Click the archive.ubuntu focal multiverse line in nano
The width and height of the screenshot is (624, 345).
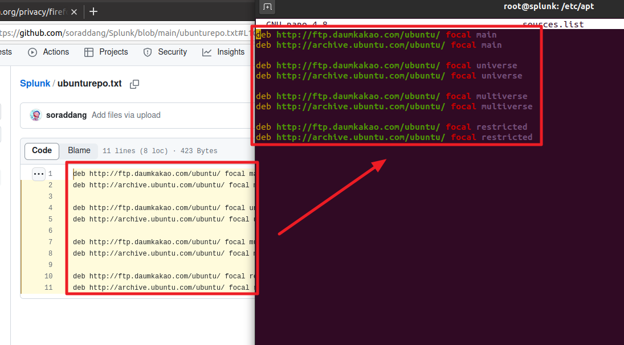394,106
